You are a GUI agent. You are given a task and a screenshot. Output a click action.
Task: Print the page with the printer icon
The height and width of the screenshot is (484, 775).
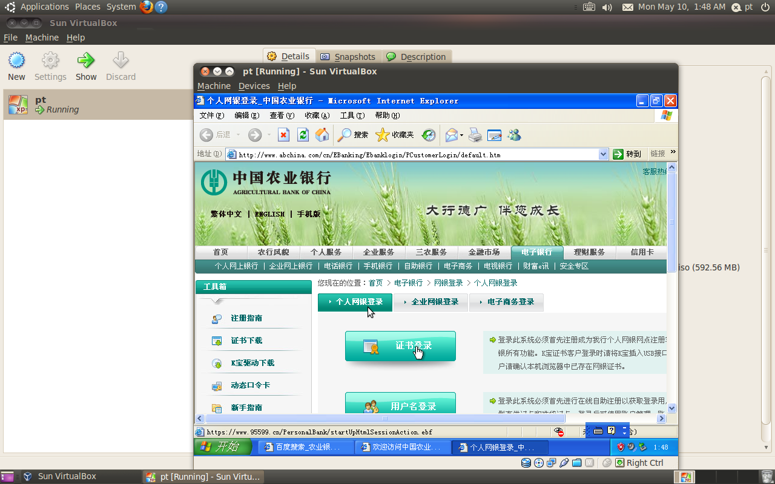475,135
